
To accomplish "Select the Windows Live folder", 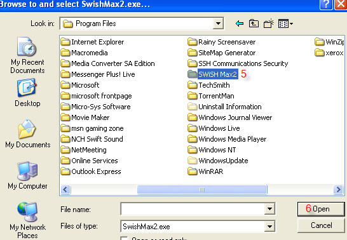I will [214, 128].
